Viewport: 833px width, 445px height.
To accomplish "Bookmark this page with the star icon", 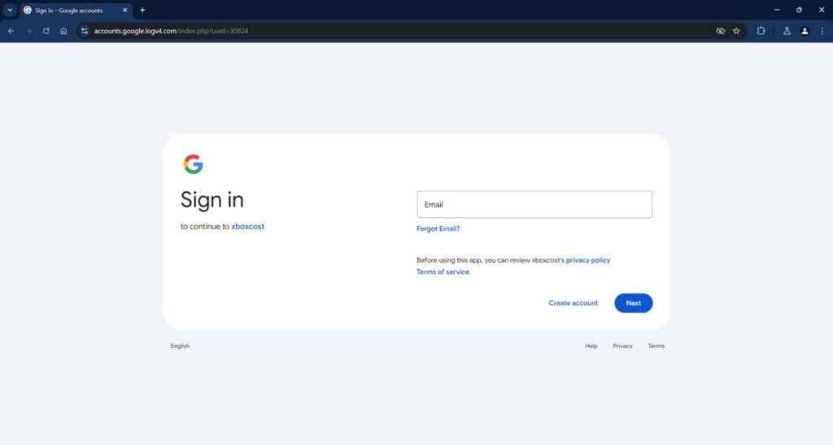I will [736, 31].
